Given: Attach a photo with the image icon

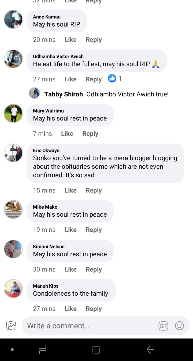Looking at the screenshot, I should point(11,326).
